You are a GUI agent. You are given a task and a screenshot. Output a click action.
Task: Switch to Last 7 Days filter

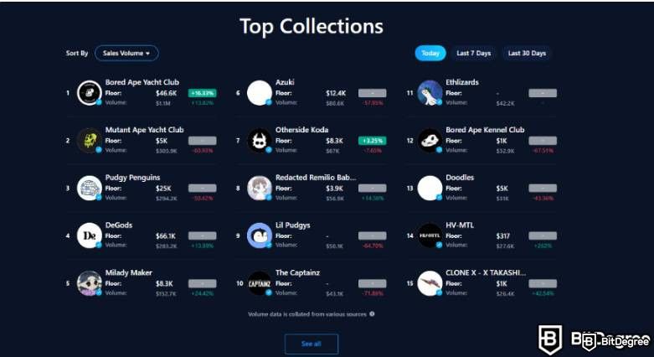(x=473, y=54)
